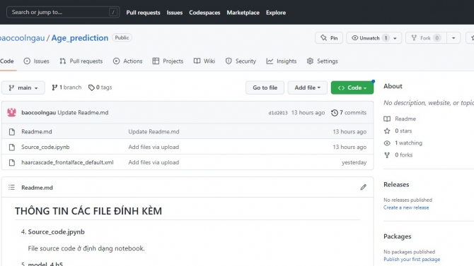Click the search or jump to field
Viewport: 474px width, 266px height.
[x=63, y=13]
